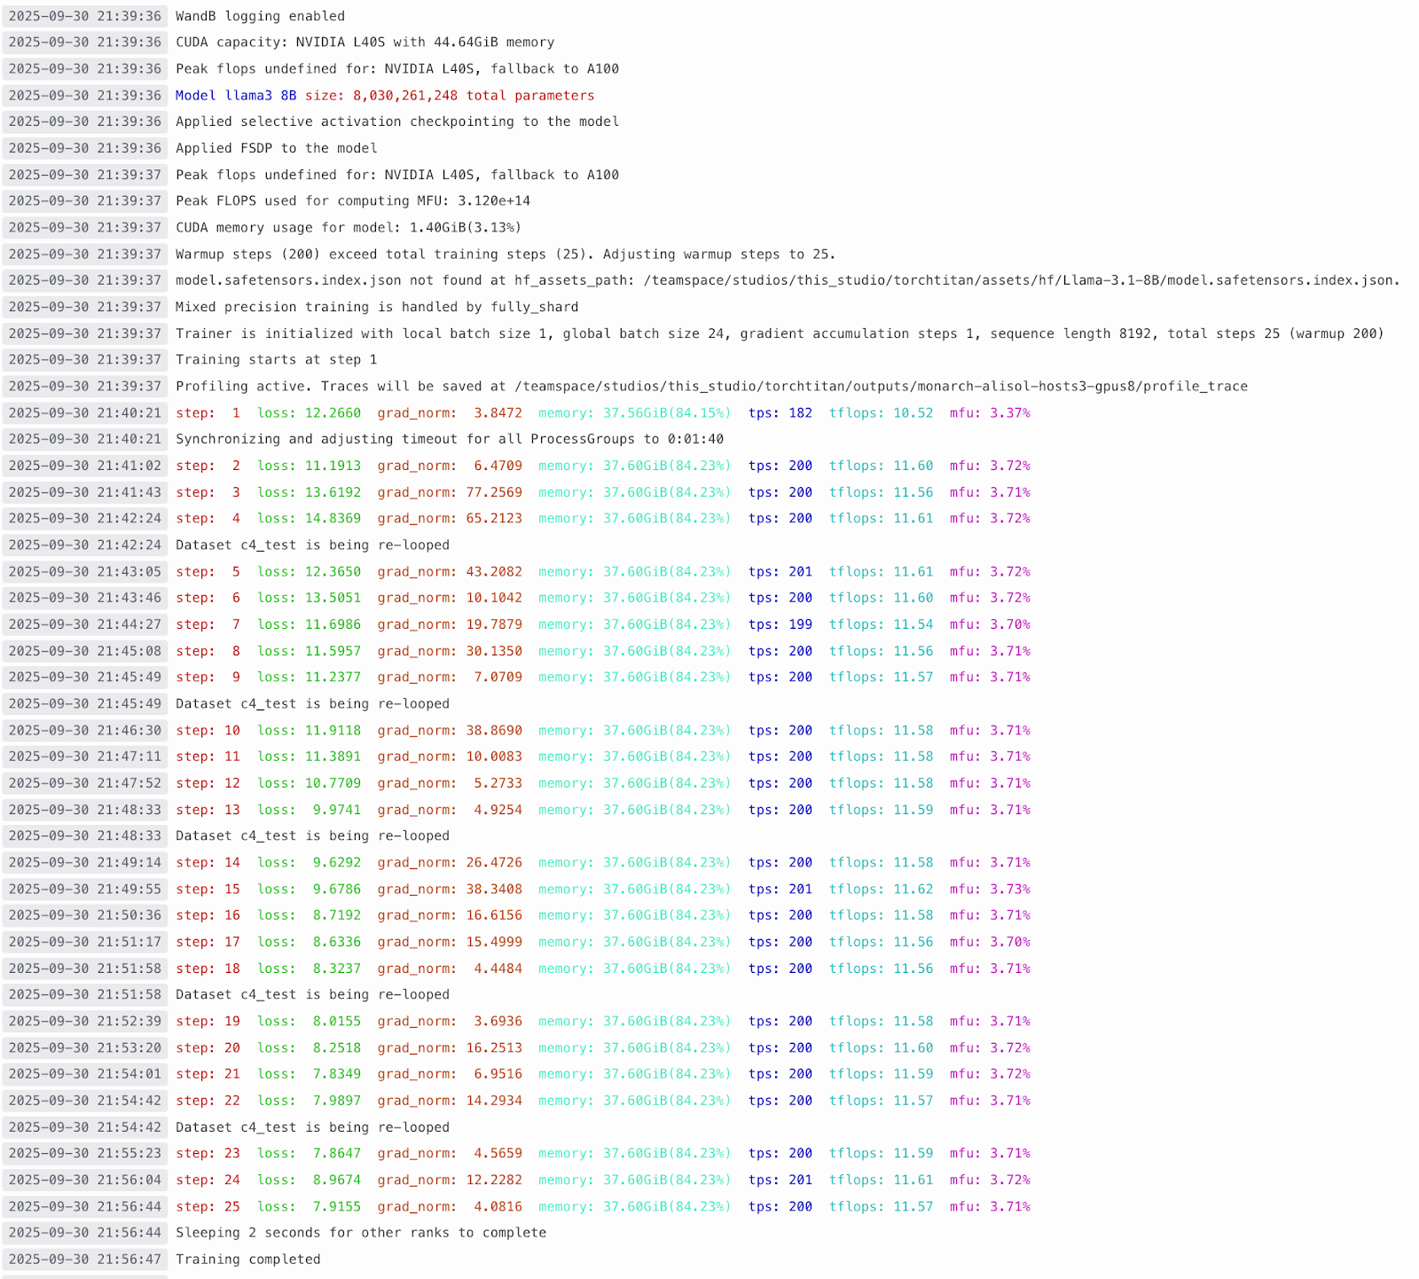1419x1279 pixels.
Task: Select the "Applied FSDP to the model" line
Action: (x=276, y=148)
